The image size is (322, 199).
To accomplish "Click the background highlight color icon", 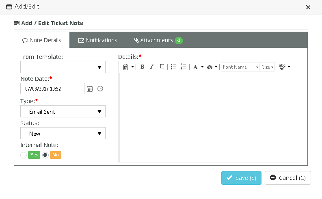I will click(210, 67).
